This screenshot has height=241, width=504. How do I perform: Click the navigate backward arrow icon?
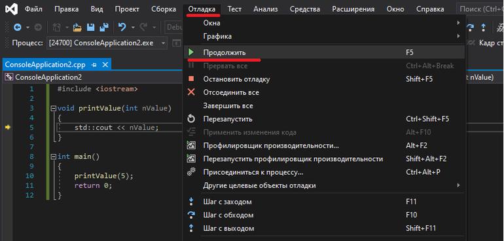[18, 28]
